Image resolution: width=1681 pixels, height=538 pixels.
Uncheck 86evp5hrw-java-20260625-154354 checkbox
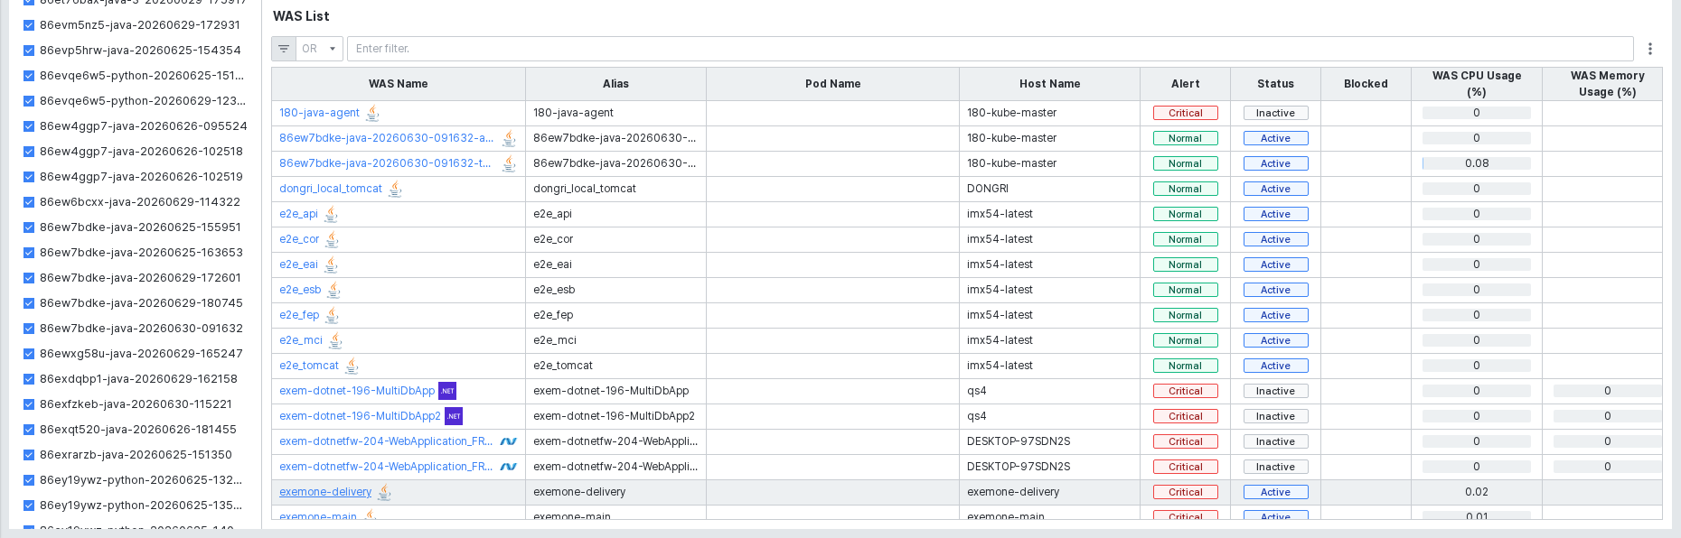click(29, 51)
